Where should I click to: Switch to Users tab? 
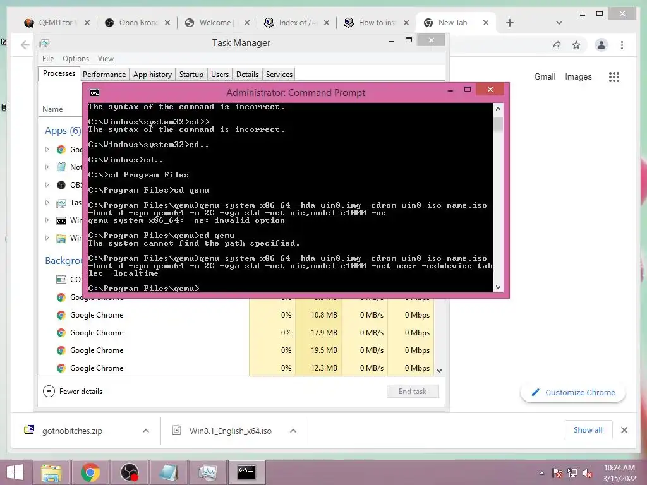(x=219, y=75)
